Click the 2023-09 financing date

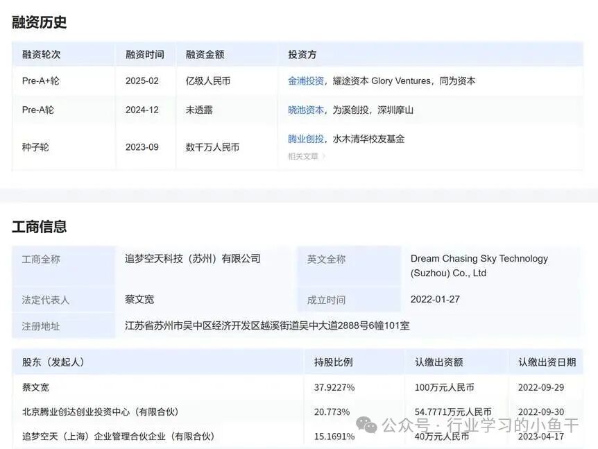pyautogui.click(x=142, y=147)
